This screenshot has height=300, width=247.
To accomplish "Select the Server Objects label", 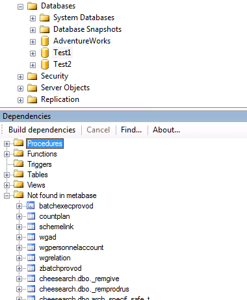I will tap(65, 88).
